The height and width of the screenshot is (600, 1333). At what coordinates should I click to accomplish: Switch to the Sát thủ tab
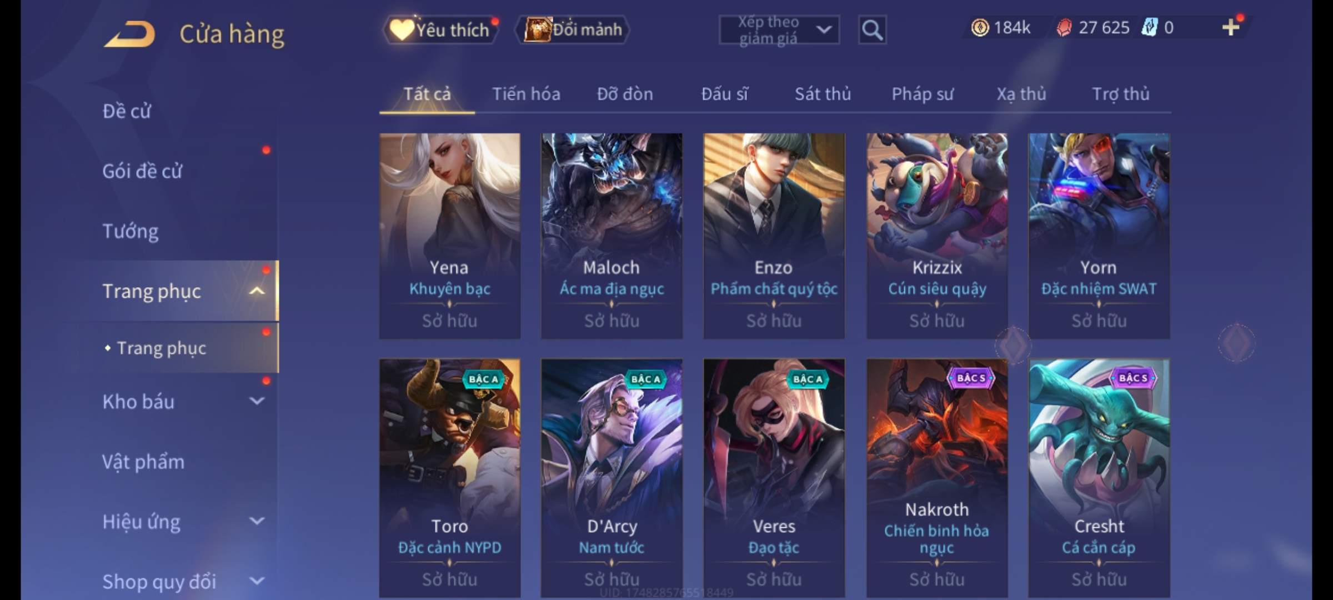(x=823, y=94)
